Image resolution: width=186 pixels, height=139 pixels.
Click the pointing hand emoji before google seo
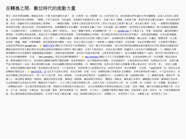[x=115, y=31]
